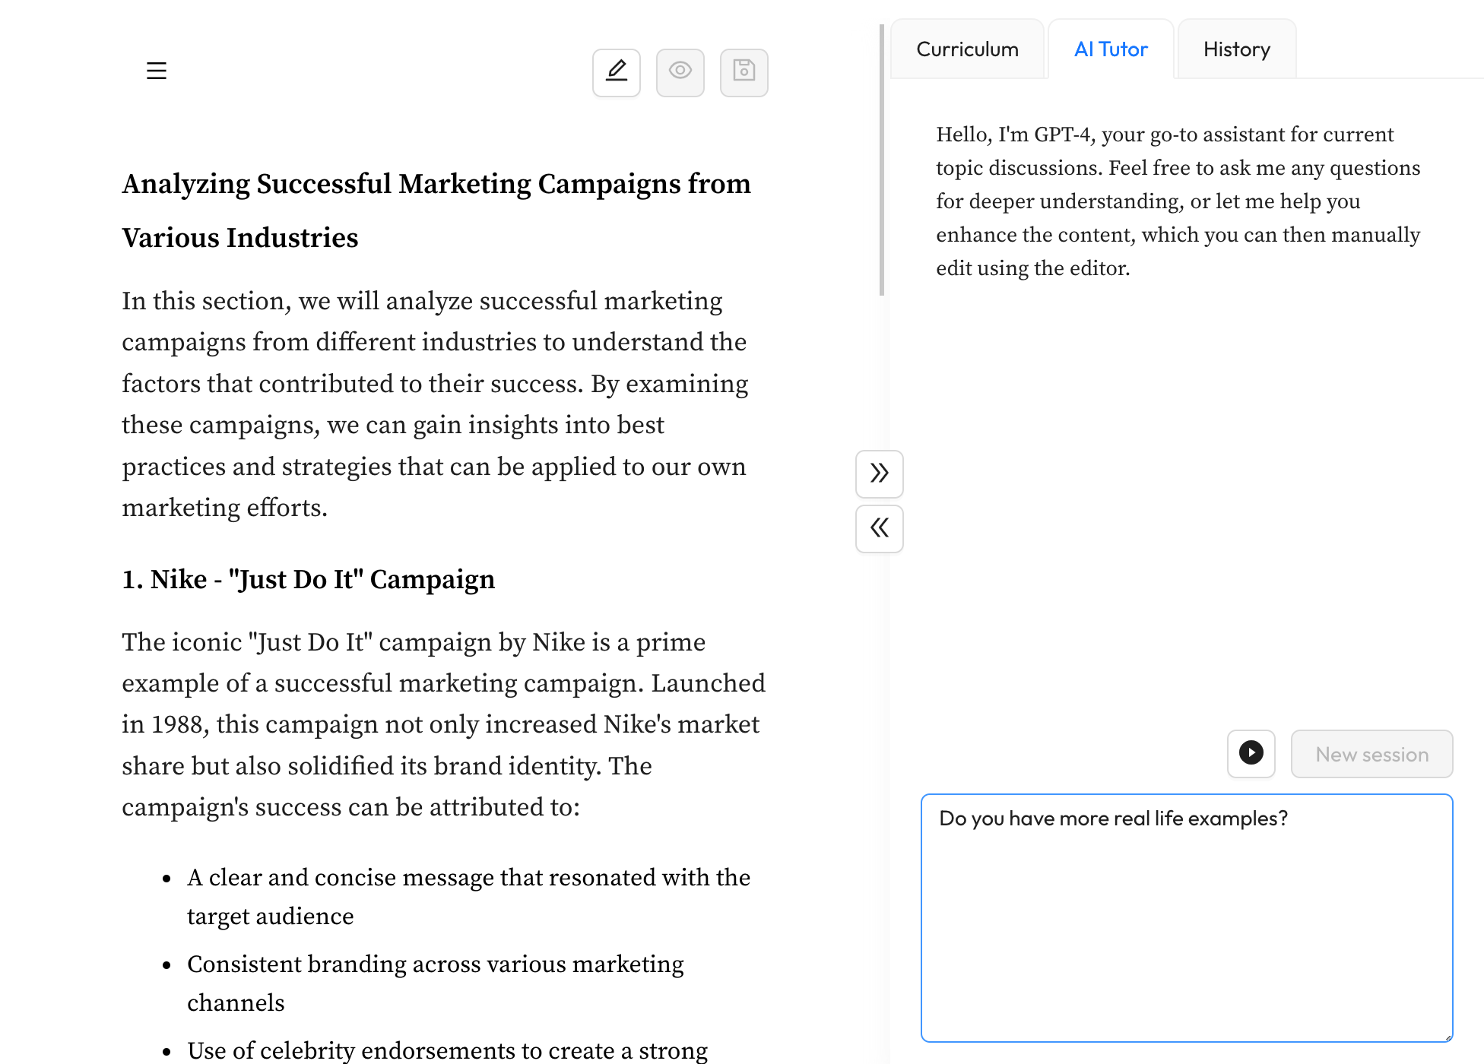Select the AI Tutor tab
Viewport: 1484px width, 1064px height.
(1111, 49)
